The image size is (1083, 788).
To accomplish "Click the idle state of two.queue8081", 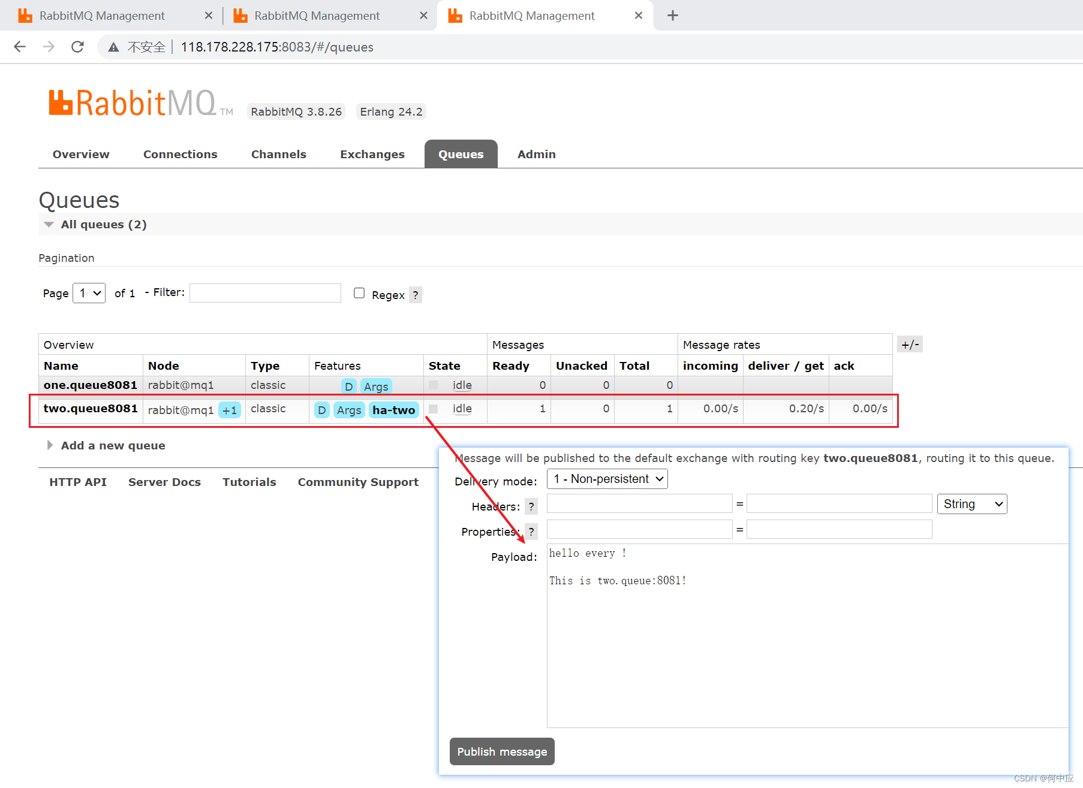I will (462, 408).
